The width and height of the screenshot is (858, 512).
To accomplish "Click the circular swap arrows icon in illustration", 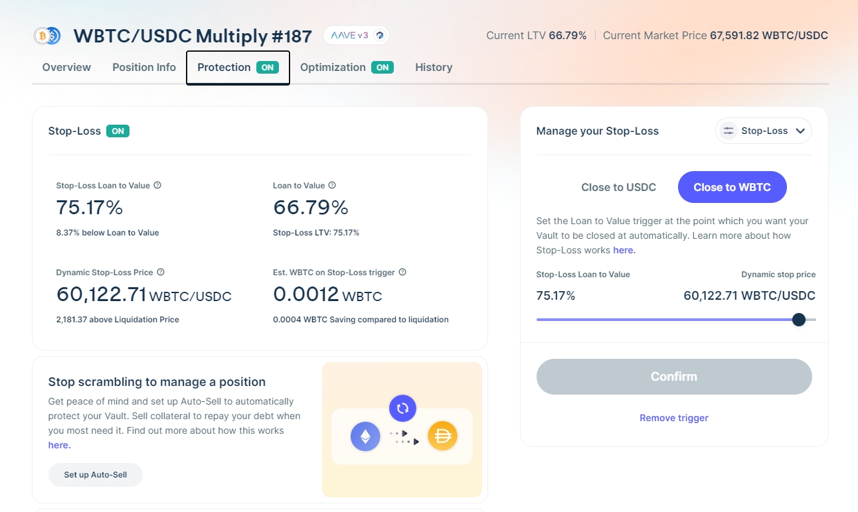I will click(x=402, y=409).
